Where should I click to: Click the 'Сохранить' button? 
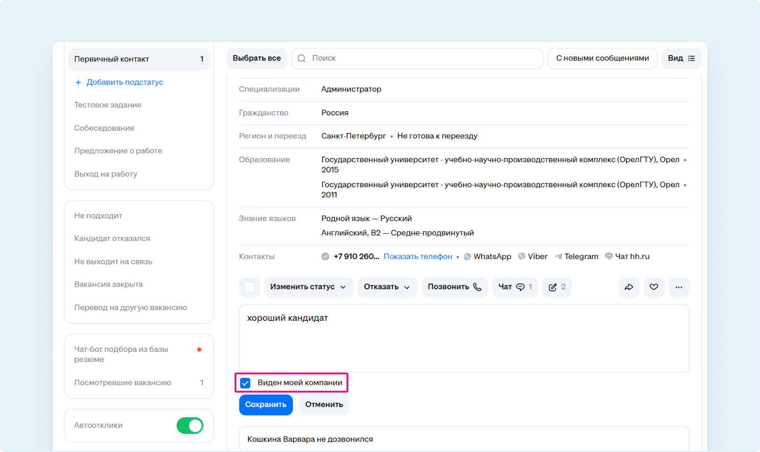[x=266, y=405]
